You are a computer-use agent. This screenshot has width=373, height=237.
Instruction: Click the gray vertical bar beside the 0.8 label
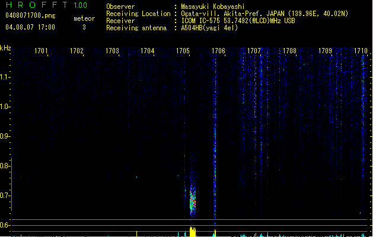[x=12, y=184]
